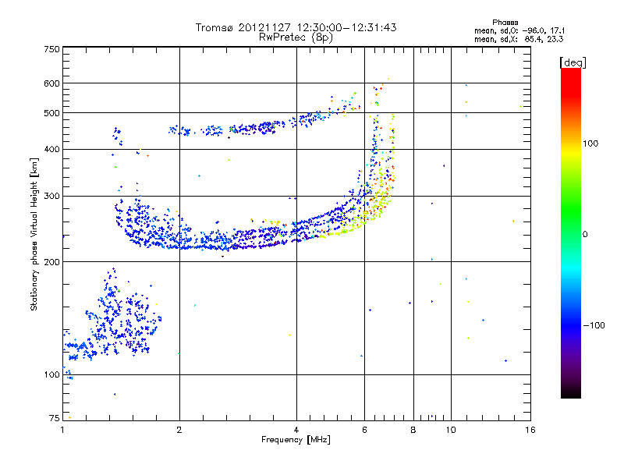The image size is (624, 468).
Task: Click the y-axis tick label "200"
Action: click(51, 262)
